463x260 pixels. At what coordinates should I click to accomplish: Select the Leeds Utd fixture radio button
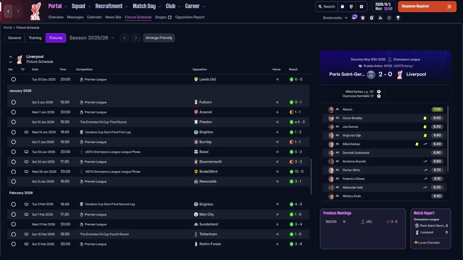[x=13, y=79]
